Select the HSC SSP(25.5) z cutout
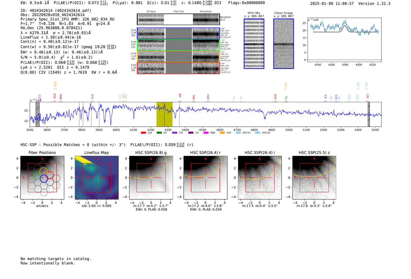Image resolution: width=411 pixels, height=279 pixels. [314, 178]
